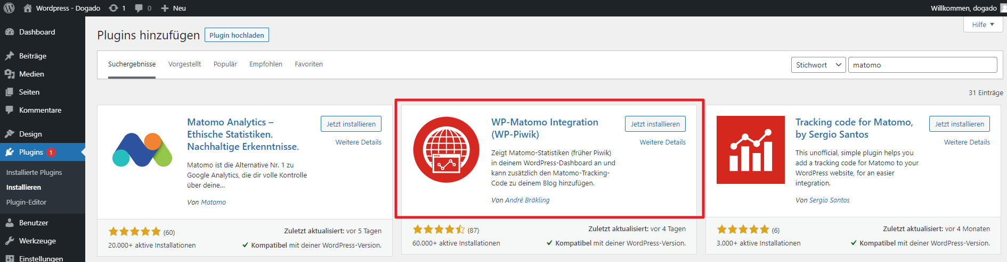Click the Plugins plug icon in sidebar
Image resolution: width=1007 pixels, height=262 pixels.
tap(10, 152)
